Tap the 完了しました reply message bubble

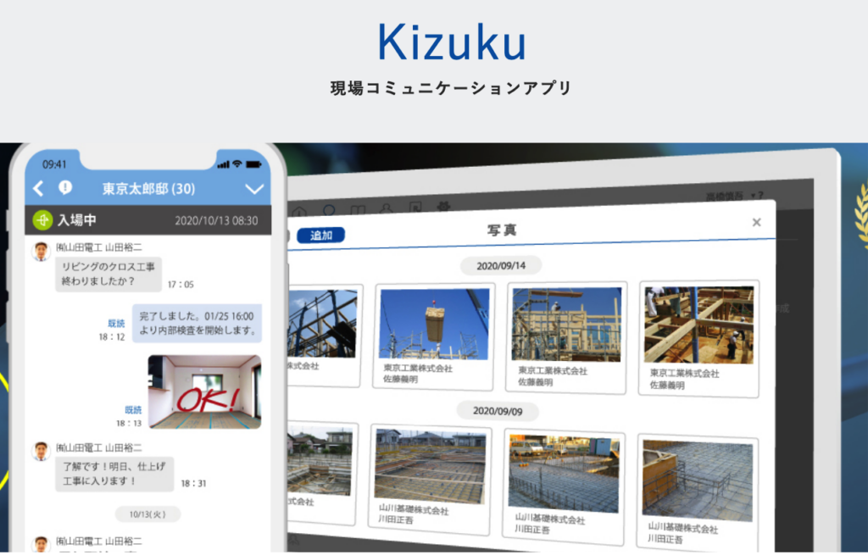(197, 324)
